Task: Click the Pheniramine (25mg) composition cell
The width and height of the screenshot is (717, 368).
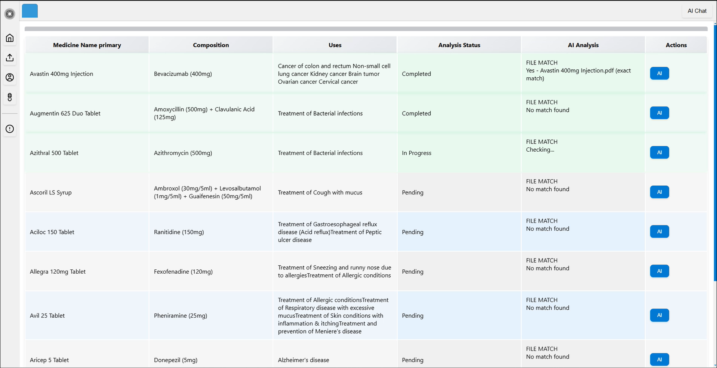Action: tap(211, 316)
